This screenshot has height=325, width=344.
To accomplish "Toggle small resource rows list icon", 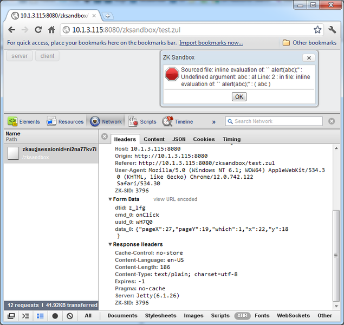I will [x=40, y=316].
